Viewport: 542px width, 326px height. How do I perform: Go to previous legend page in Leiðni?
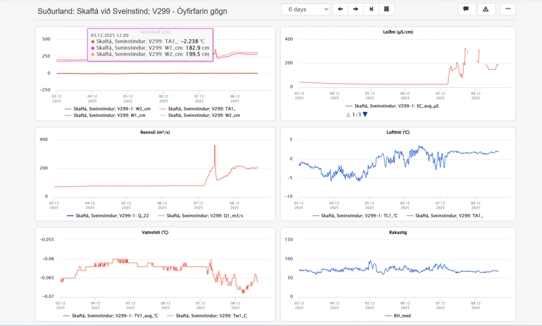tap(348, 114)
